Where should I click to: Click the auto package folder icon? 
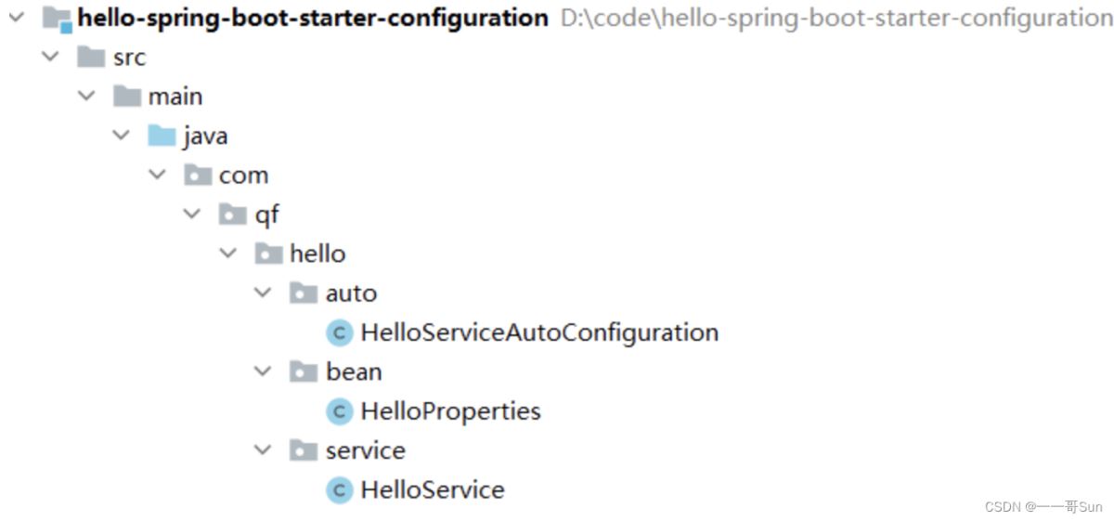(x=304, y=293)
